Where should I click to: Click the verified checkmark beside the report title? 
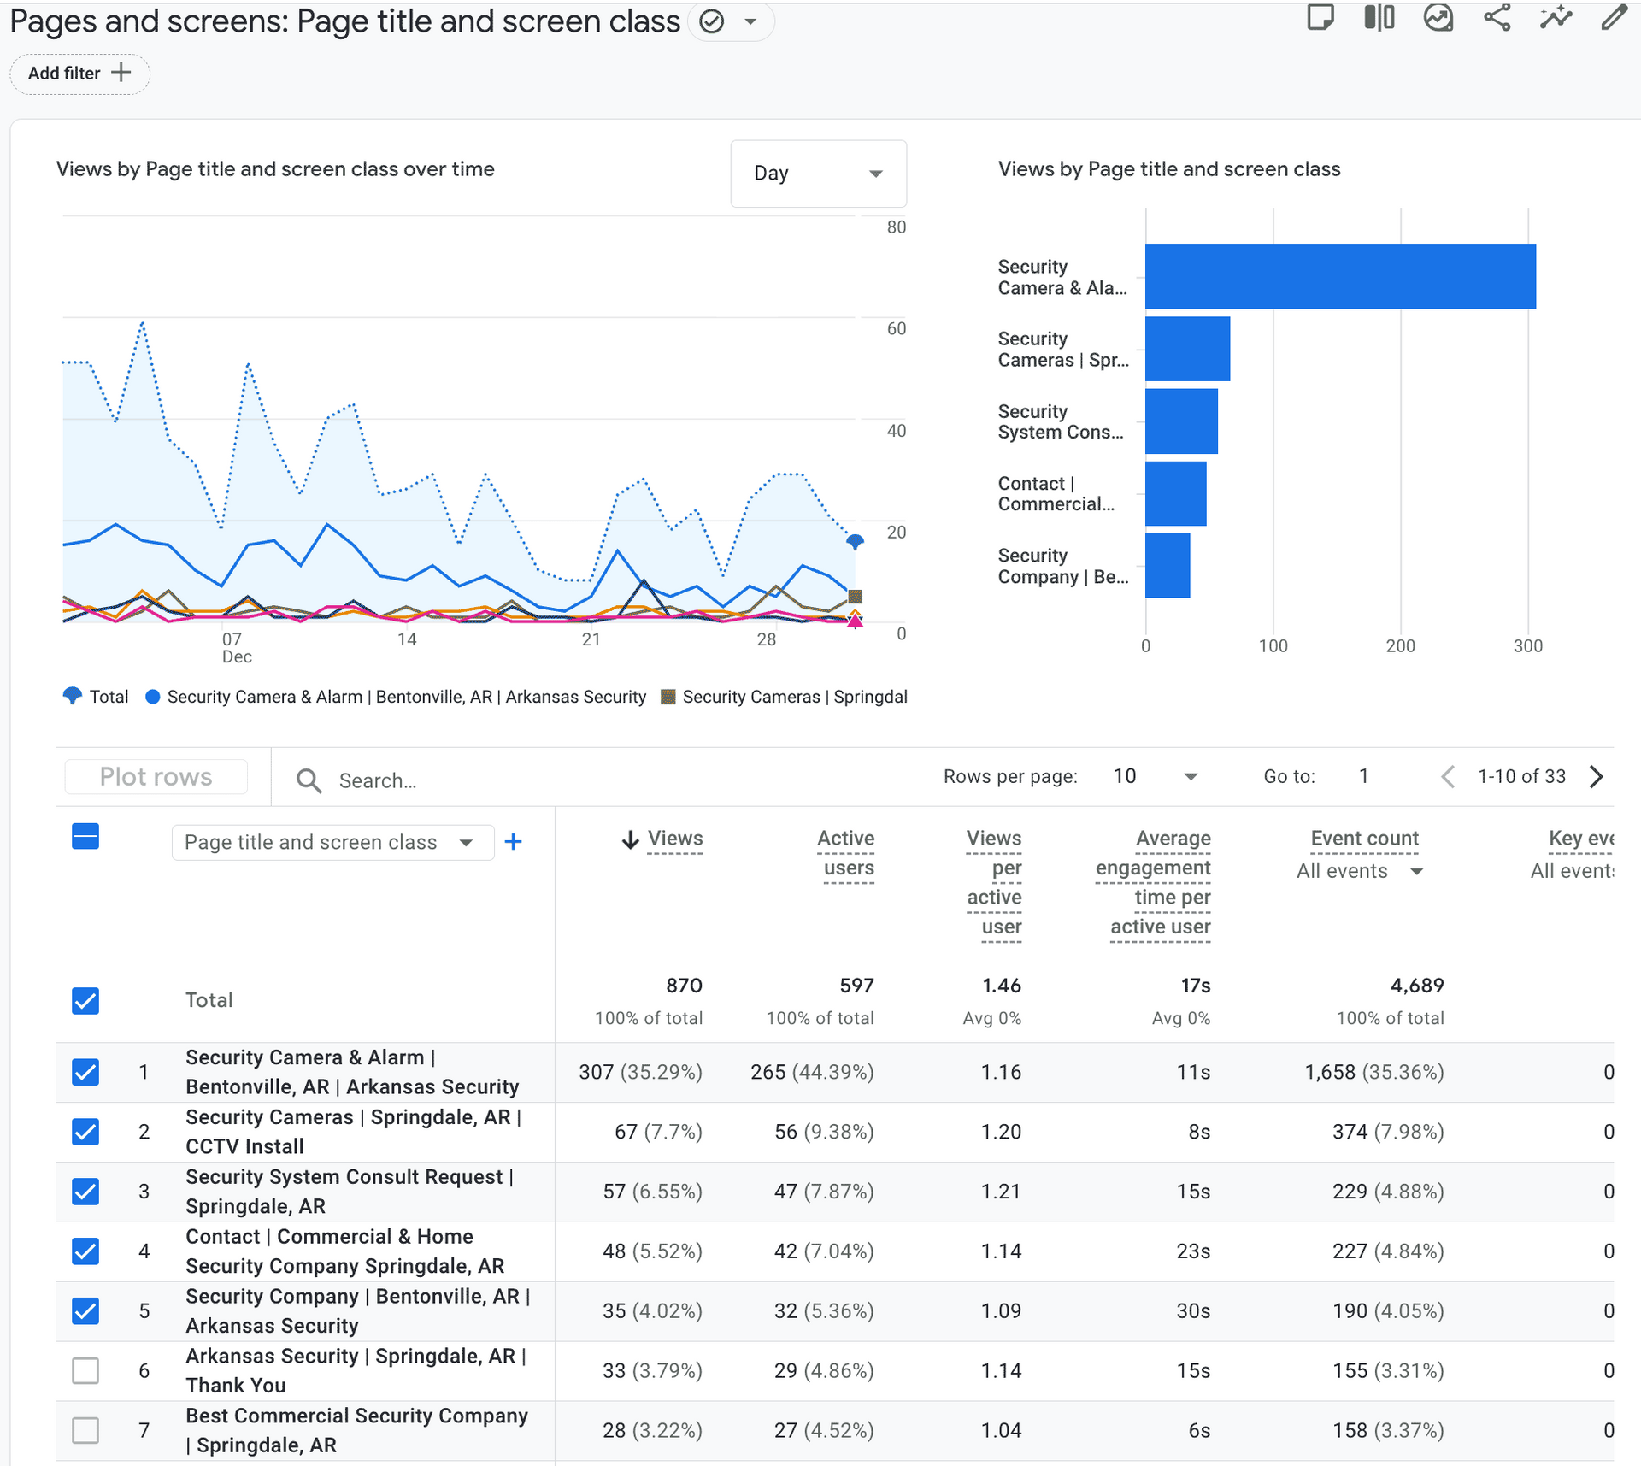(712, 21)
